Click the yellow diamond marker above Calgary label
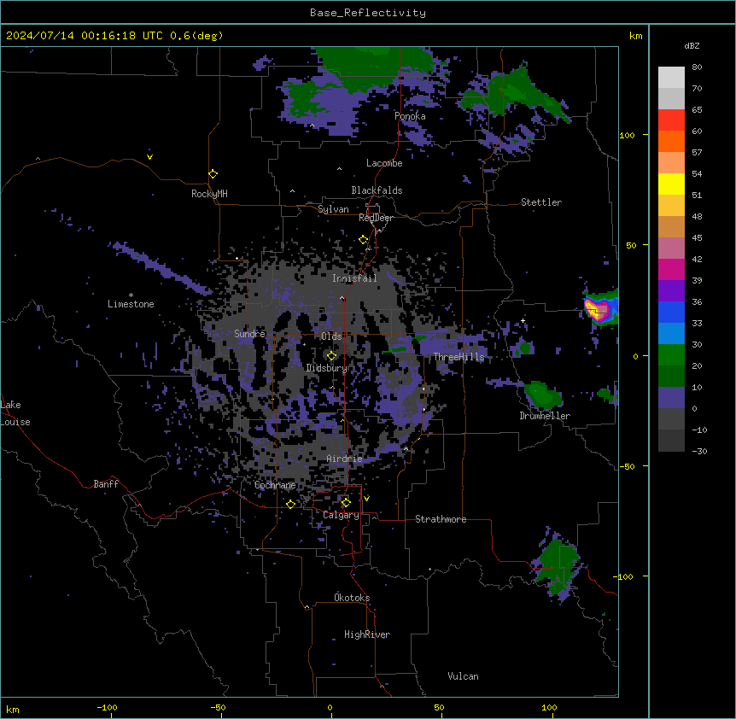This screenshot has height=719, width=736. 346,503
